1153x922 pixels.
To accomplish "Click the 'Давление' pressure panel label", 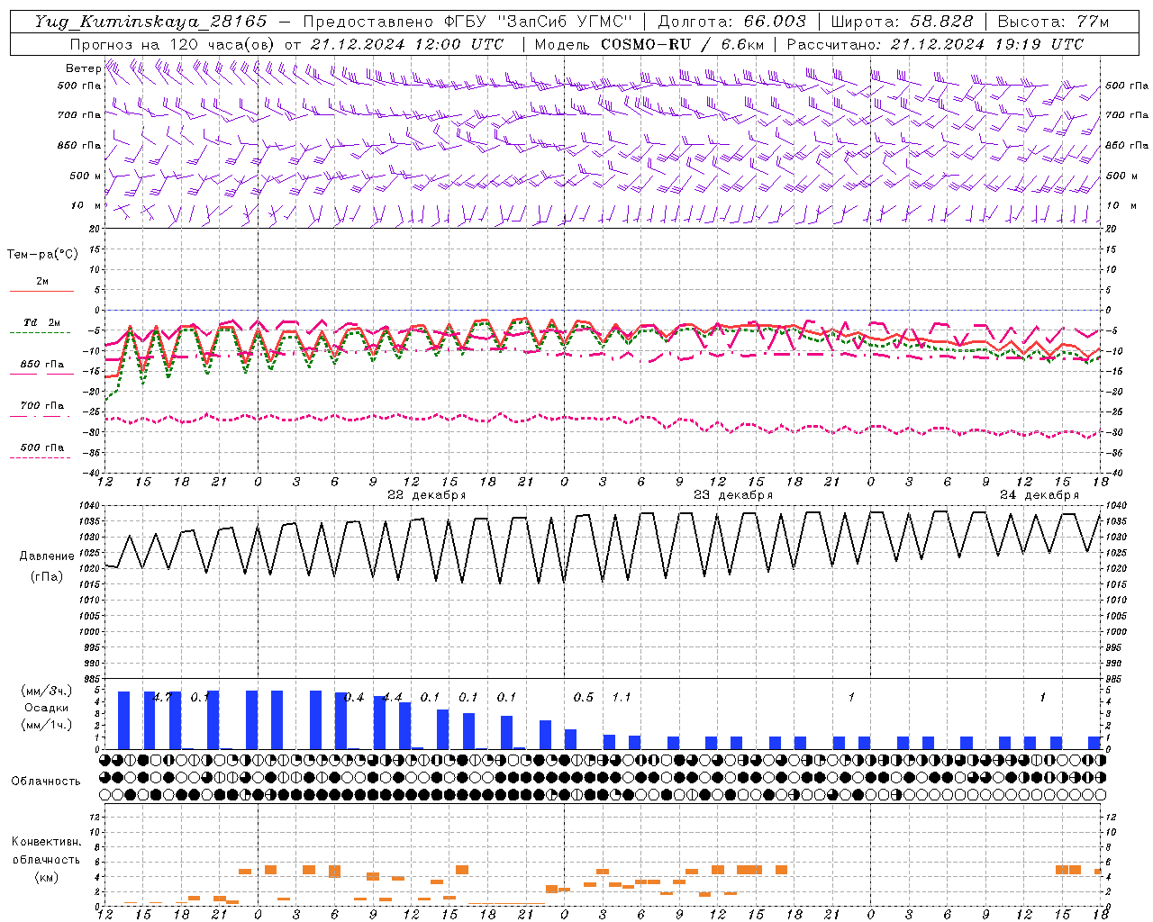I will tap(47, 556).
